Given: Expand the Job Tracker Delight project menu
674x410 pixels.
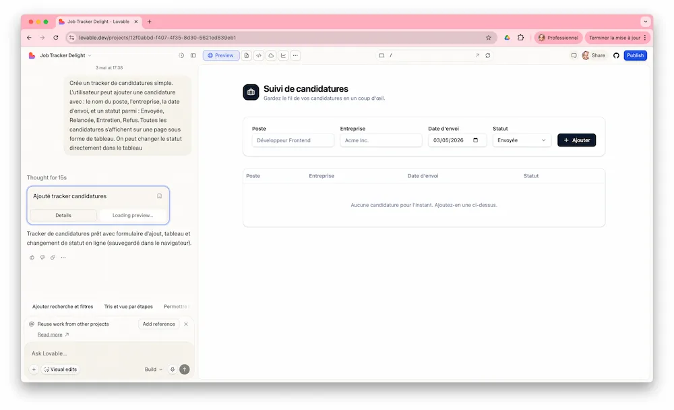Looking at the screenshot, I should [x=65, y=55].
